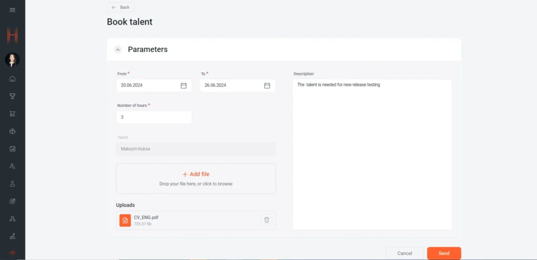The width and height of the screenshot is (537, 260).
Task: Click Add file to browse uploads
Action: [196, 174]
